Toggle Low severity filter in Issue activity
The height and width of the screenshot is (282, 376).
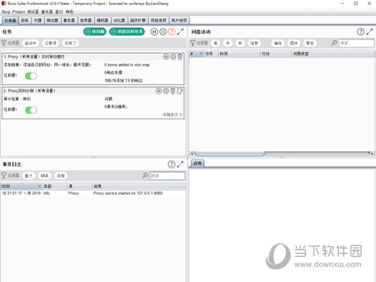coord(240,43)
